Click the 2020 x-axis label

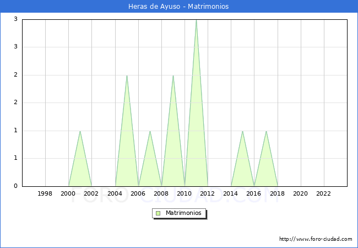301,193
